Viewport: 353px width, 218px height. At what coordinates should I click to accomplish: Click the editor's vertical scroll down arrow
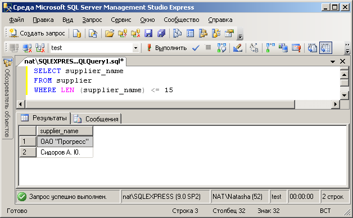(x=344, y=96)
